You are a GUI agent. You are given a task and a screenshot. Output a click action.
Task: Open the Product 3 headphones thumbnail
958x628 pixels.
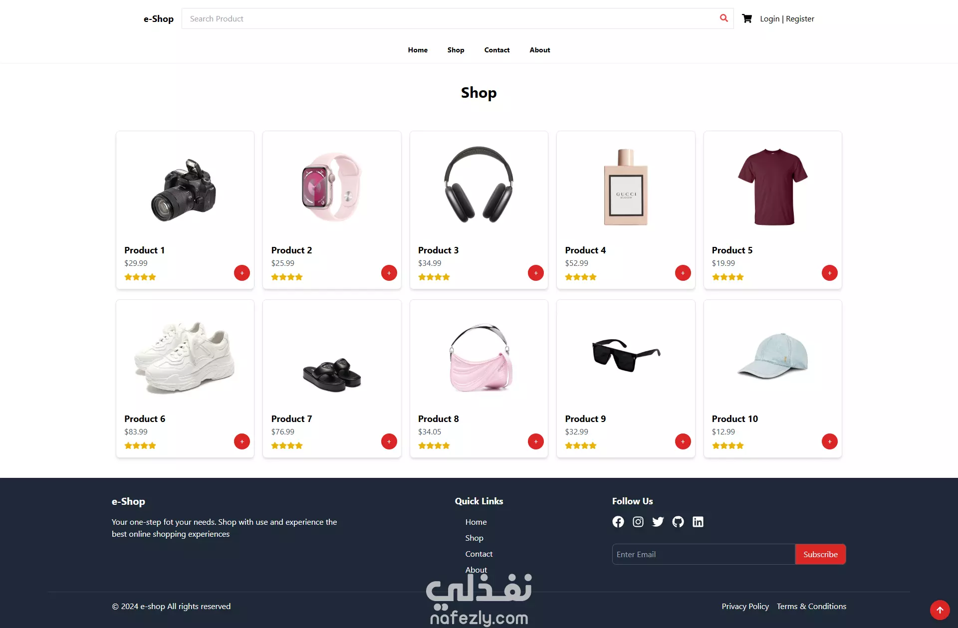point(479,185)
